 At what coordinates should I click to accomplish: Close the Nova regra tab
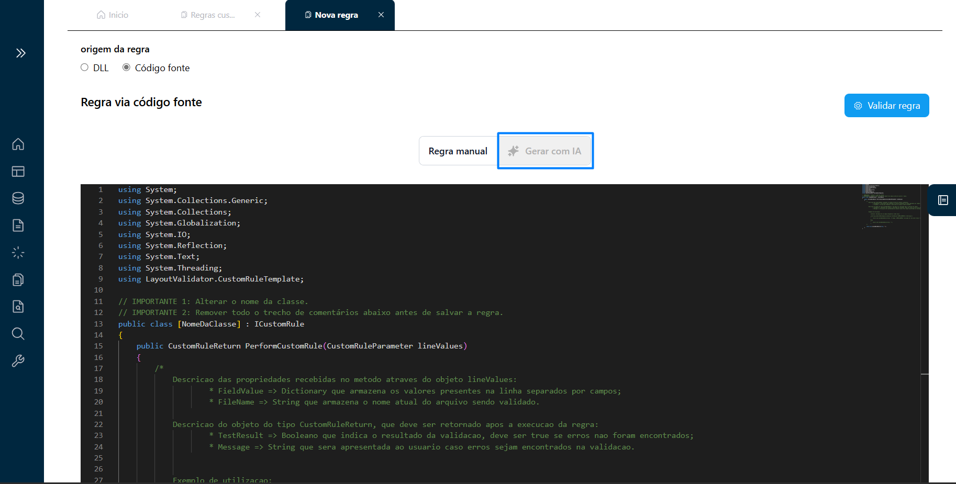(x=381, y=15)
